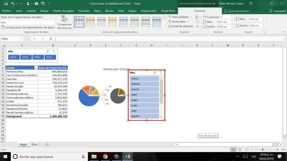Toggle multi-select in the Año slicer

point(48,52)
